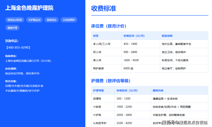Select the 1600 - 4500 price cell

tap(141, 60)
